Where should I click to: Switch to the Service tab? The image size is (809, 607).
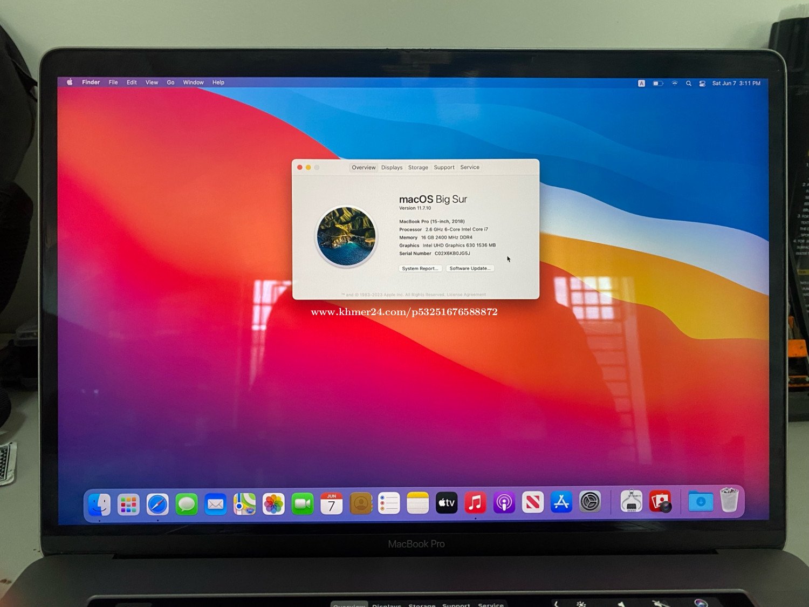[x=470, y=167]
